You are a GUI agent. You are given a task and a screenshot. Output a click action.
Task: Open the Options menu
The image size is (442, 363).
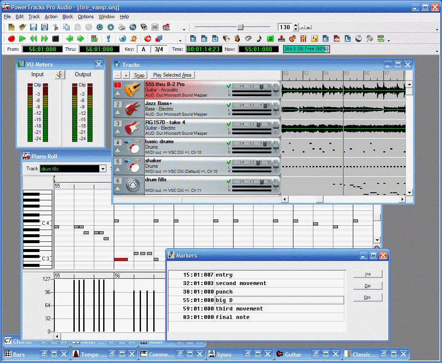point(86,17)
